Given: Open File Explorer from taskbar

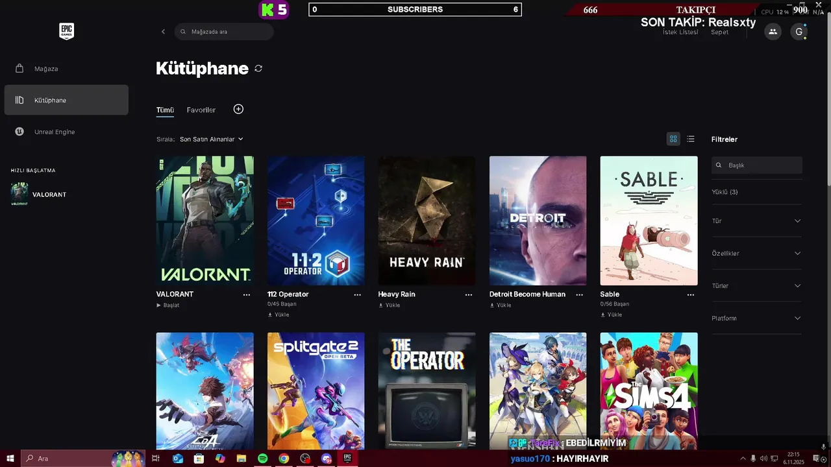Looking at the screenshot, I should 241,459.
